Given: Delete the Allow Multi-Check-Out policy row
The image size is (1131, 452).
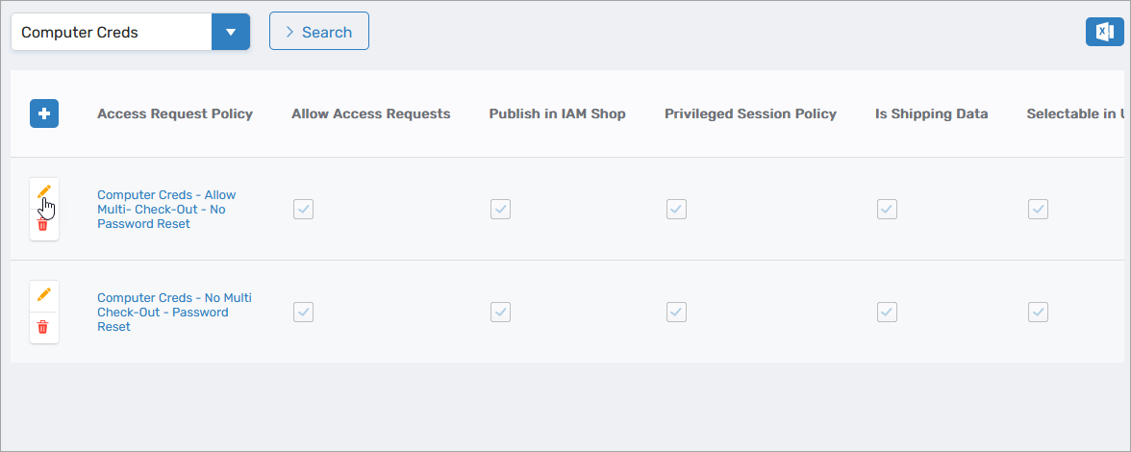Looking at the screenshot, I should 43,225.
